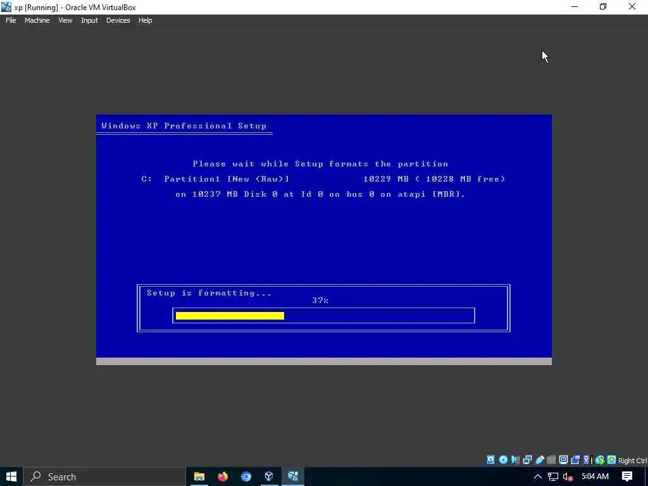Click the '10229 MB ( 10228 MB free)' text

434,179
